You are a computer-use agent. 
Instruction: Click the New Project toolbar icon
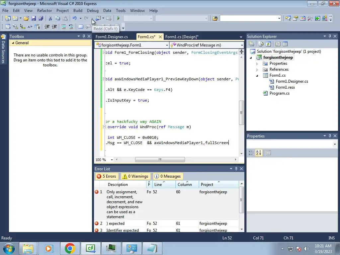tap(8, 19)
